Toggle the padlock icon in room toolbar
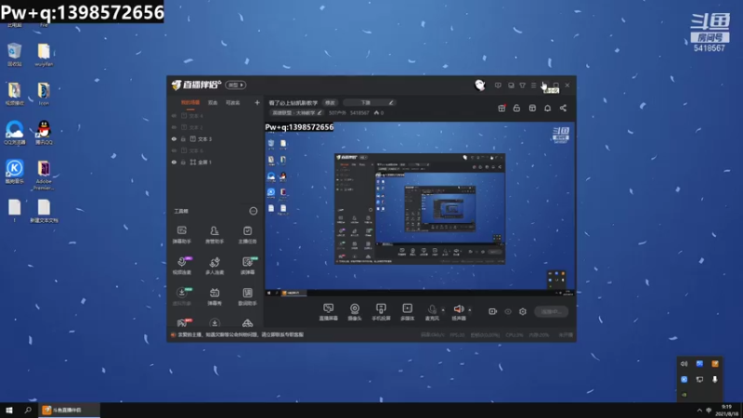743x418 pixels. pos(517,108)
